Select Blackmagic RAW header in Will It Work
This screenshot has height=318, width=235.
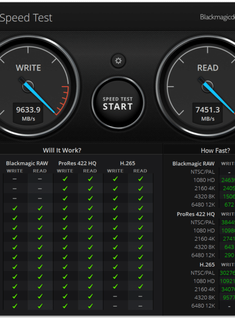pyautogui.click(x=27, y=163)
